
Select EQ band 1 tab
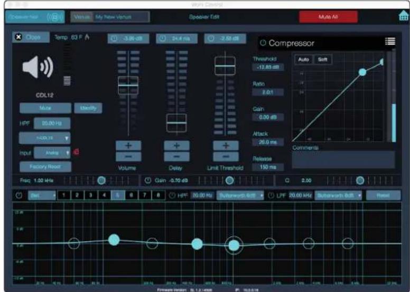[63, 195]
